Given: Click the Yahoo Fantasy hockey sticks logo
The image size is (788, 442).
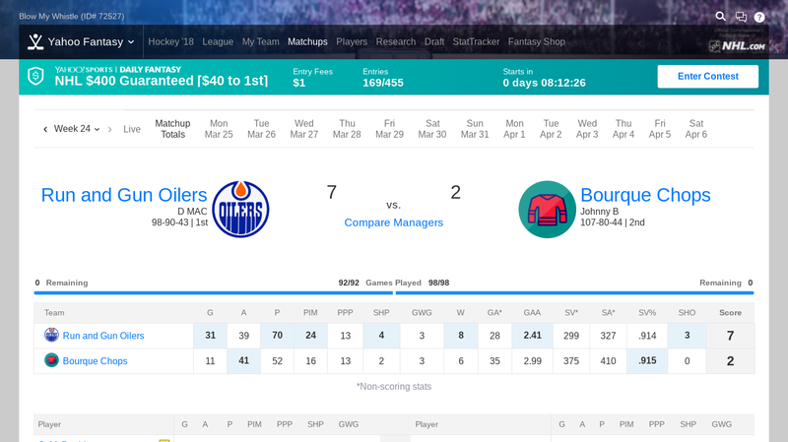Looking at the screenshot, I should 35,41.
